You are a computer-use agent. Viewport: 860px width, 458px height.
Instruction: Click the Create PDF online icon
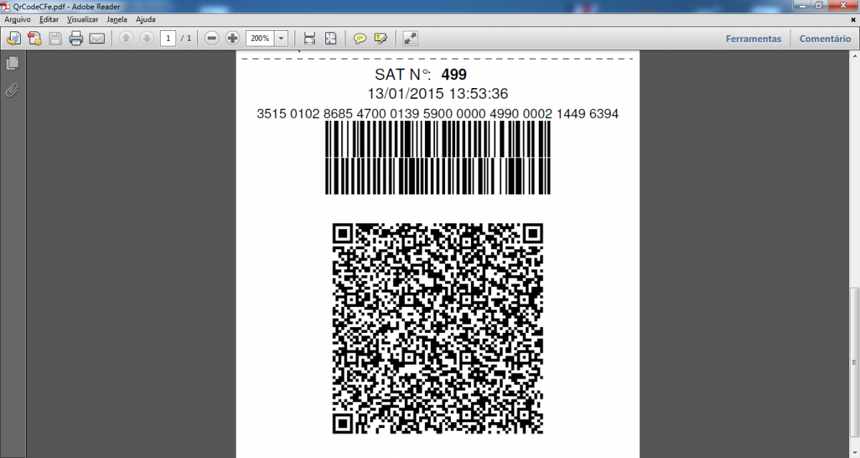click(34, 39)
